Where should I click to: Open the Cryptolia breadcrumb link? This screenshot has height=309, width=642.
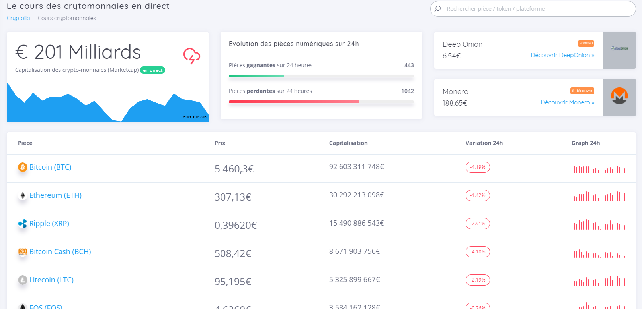(x=18, y=18)
